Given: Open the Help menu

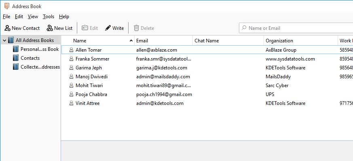Looking at the screenshot, I should pos(64,17).
